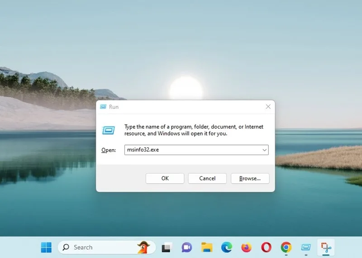Click the "Type the name of a program" description text
The width and height of the screenshot is (362, 258).
click(x=194, y=130)
